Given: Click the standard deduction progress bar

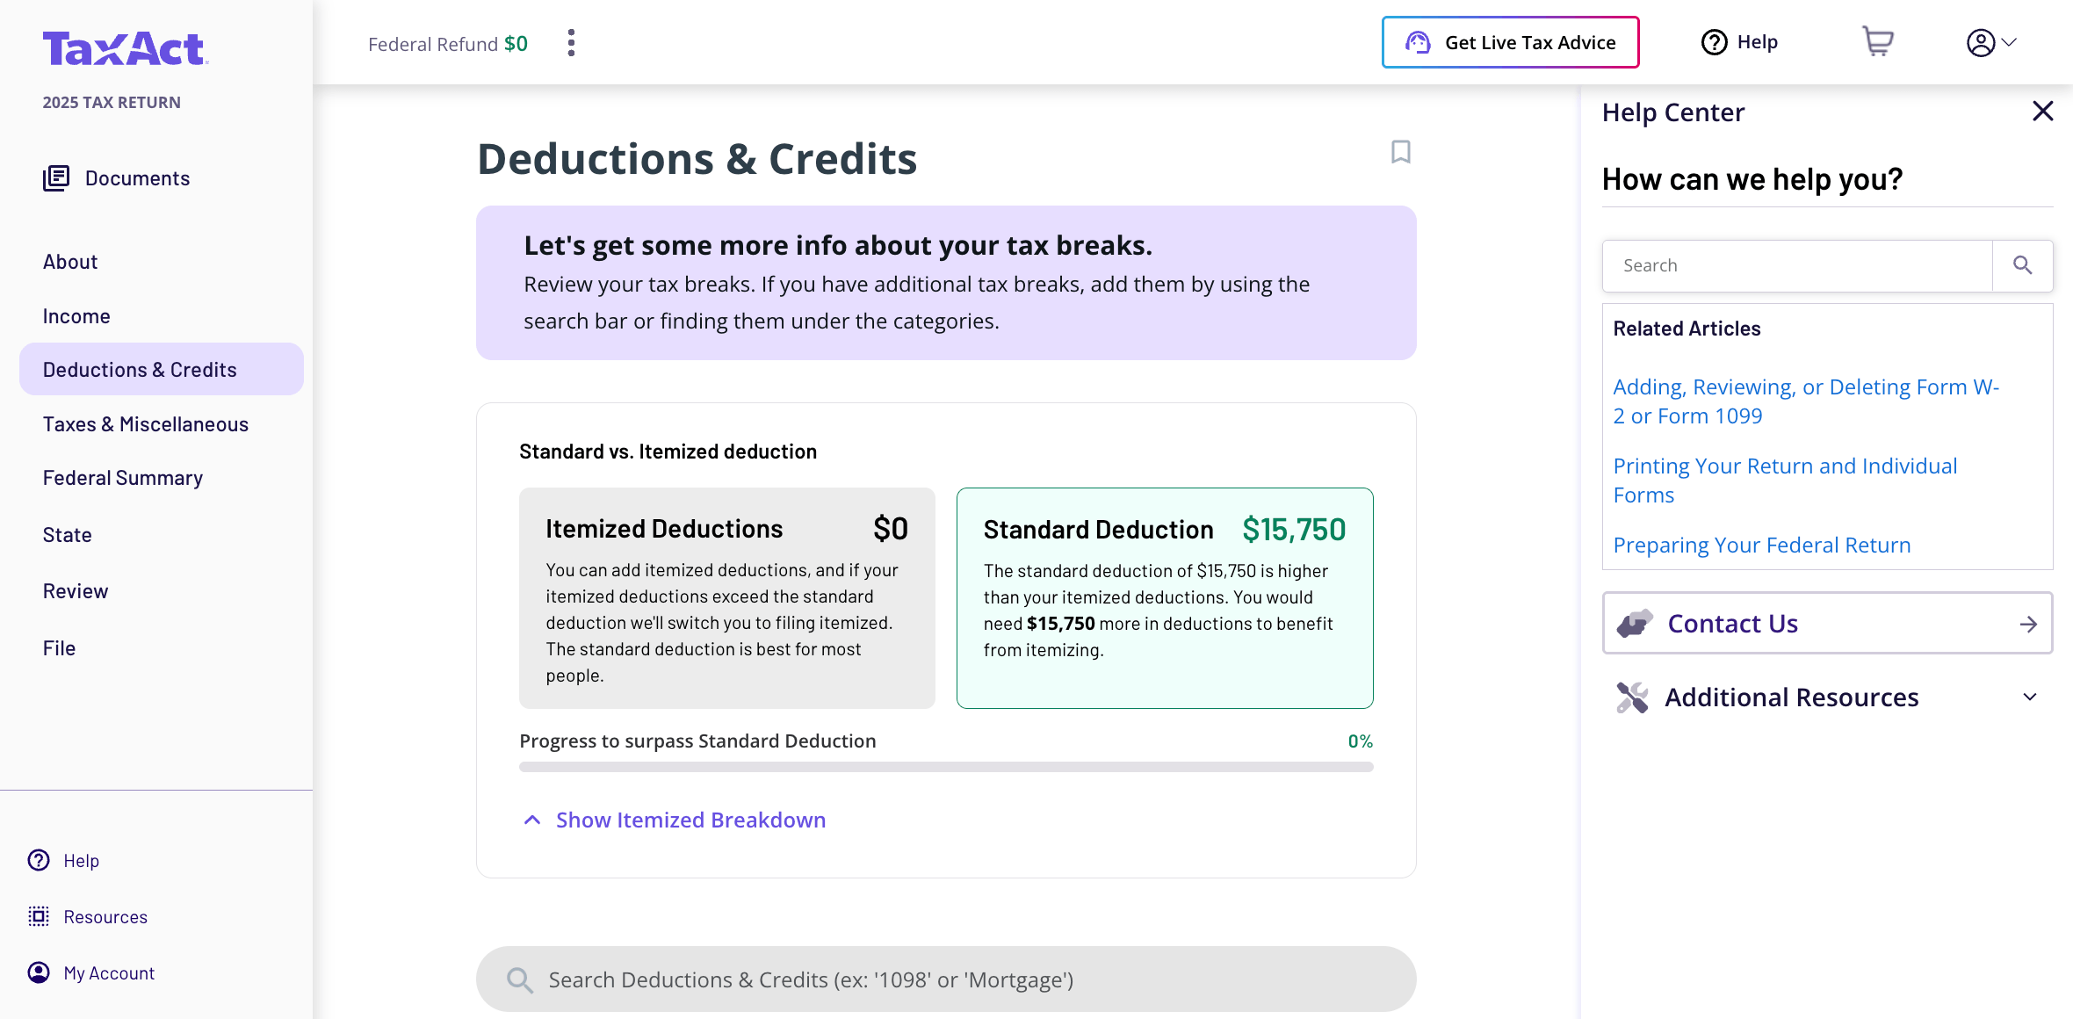Looking at the screenshot, I should 946,767.
